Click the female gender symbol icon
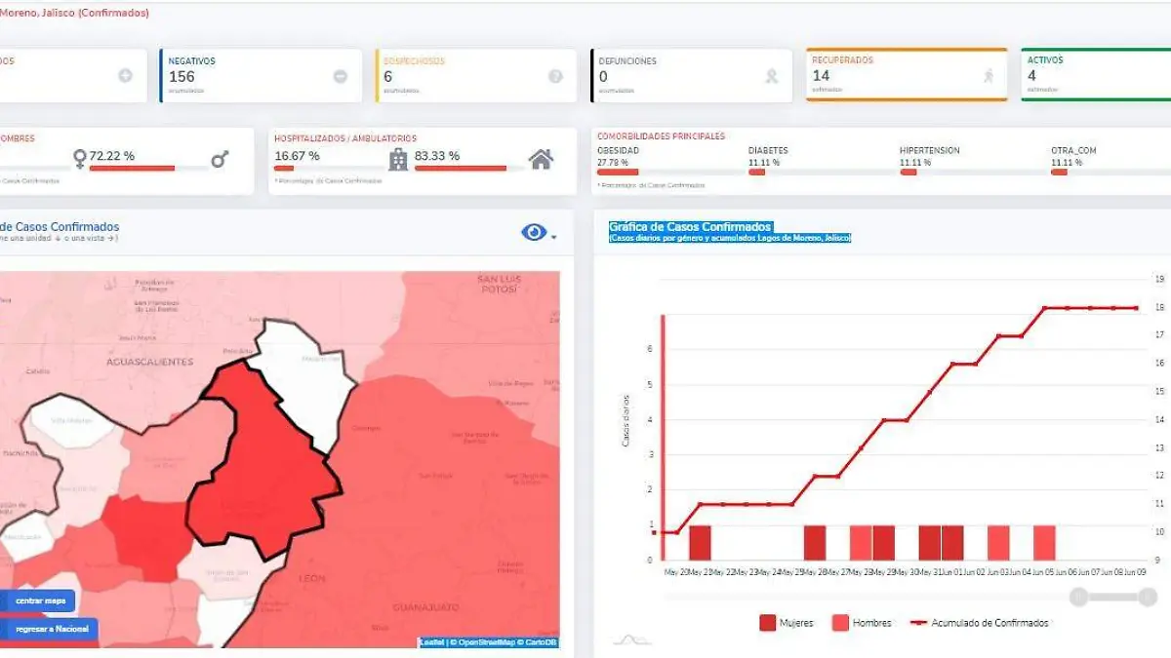This screenshot has height=658, width=1171. 80,159
